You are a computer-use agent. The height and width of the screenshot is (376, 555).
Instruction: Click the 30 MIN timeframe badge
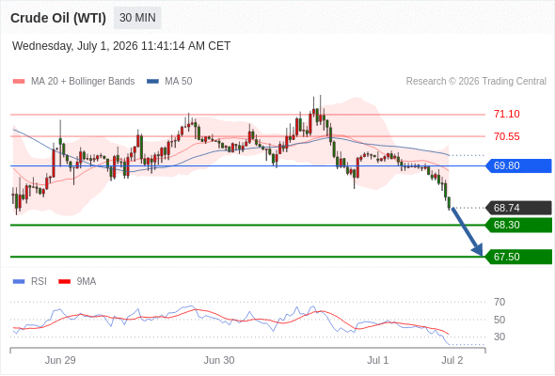point(137,18)
